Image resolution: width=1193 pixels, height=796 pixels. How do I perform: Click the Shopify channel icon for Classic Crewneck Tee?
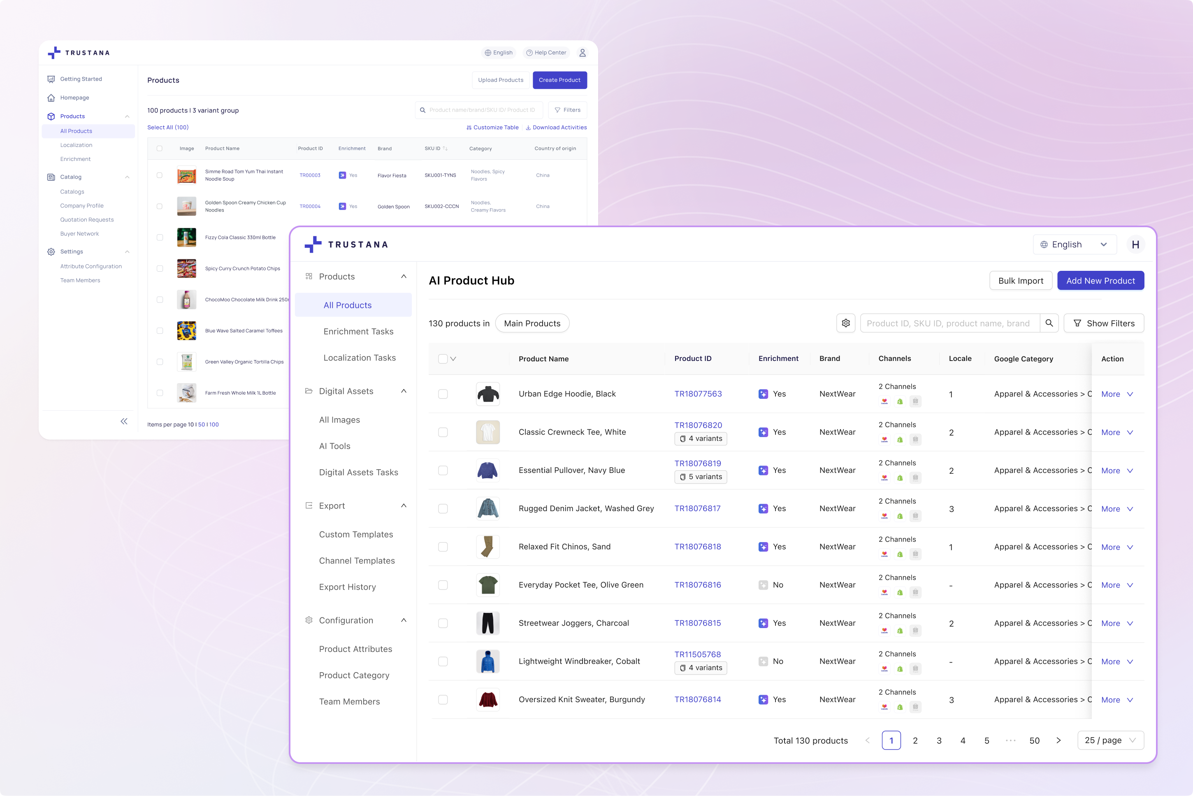coord(900,440)
